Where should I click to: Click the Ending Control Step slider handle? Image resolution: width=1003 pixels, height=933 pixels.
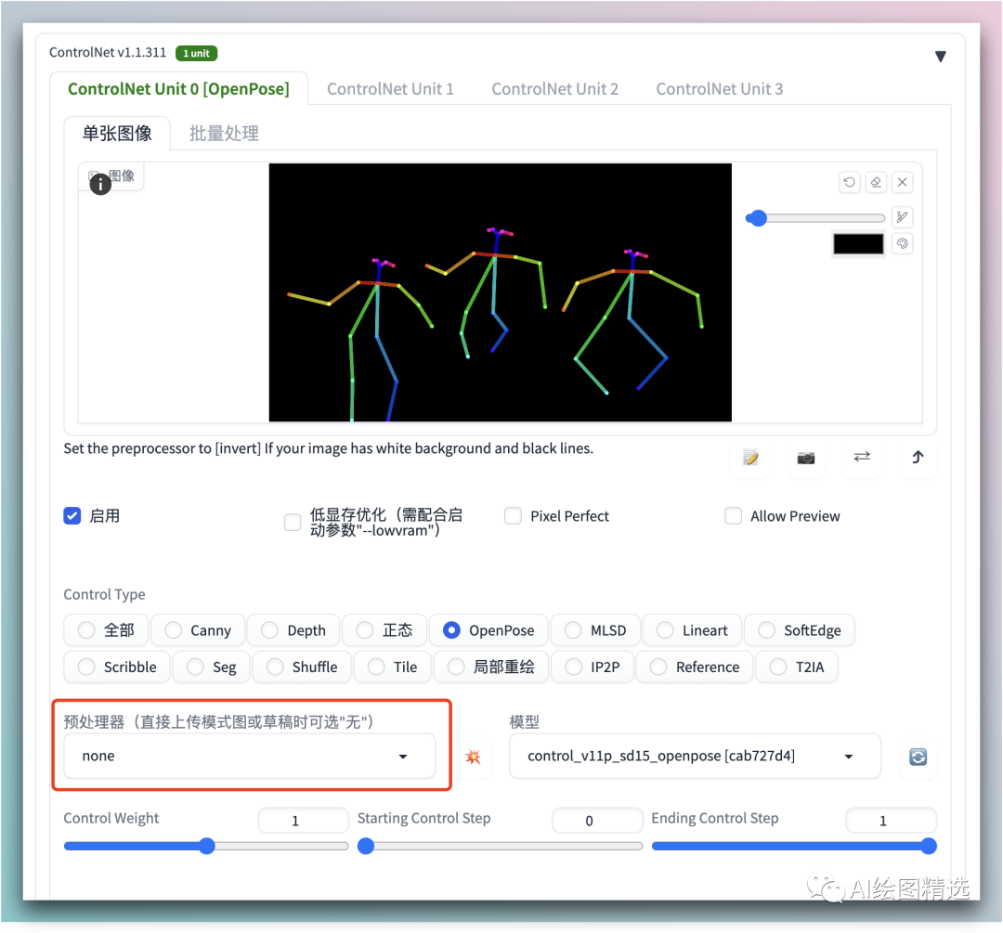point(929,846)
